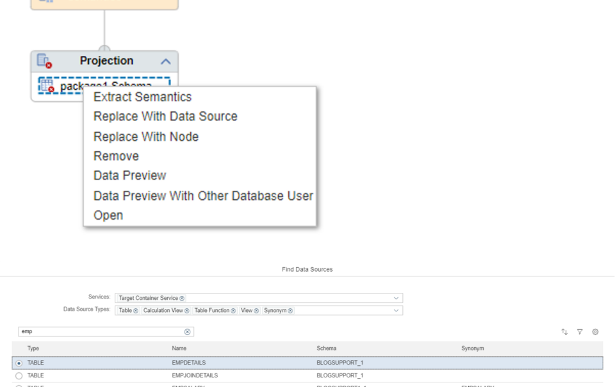Select the EMPJOINDETAILS radio button
This screenshot has width=615, height=387.
[19, 376]
